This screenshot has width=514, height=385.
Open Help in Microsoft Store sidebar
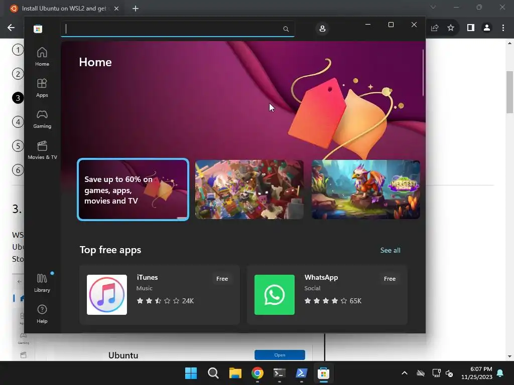(42, 314)
